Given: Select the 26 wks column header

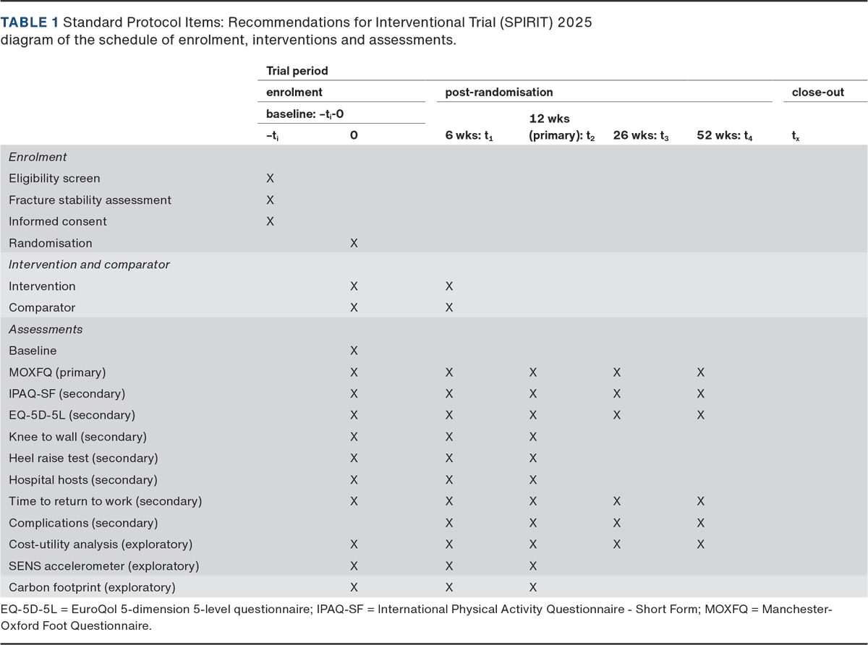Looking at the screenshot, I should [x=640, y=134].
